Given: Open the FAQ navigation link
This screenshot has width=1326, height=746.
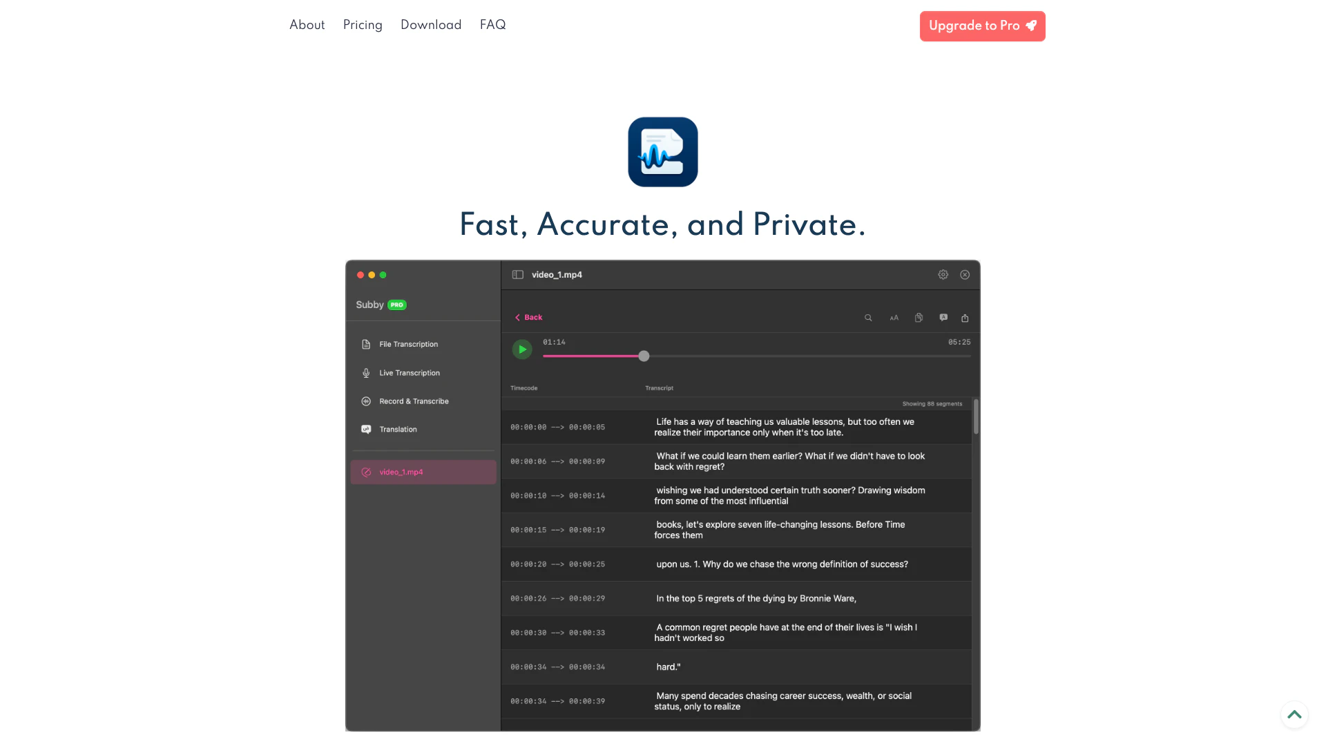Looking at the screenshot, I should 492,25.
